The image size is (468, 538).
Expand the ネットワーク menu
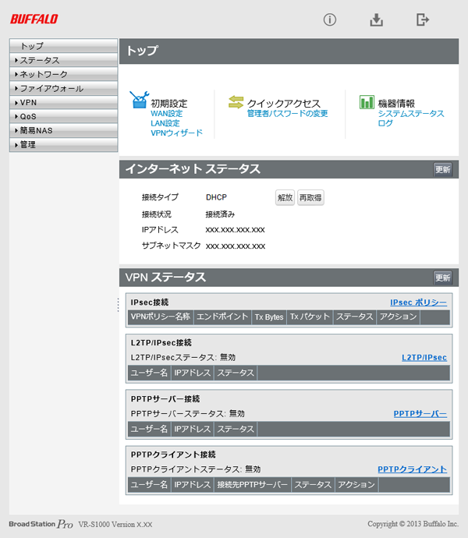(63, 74)
